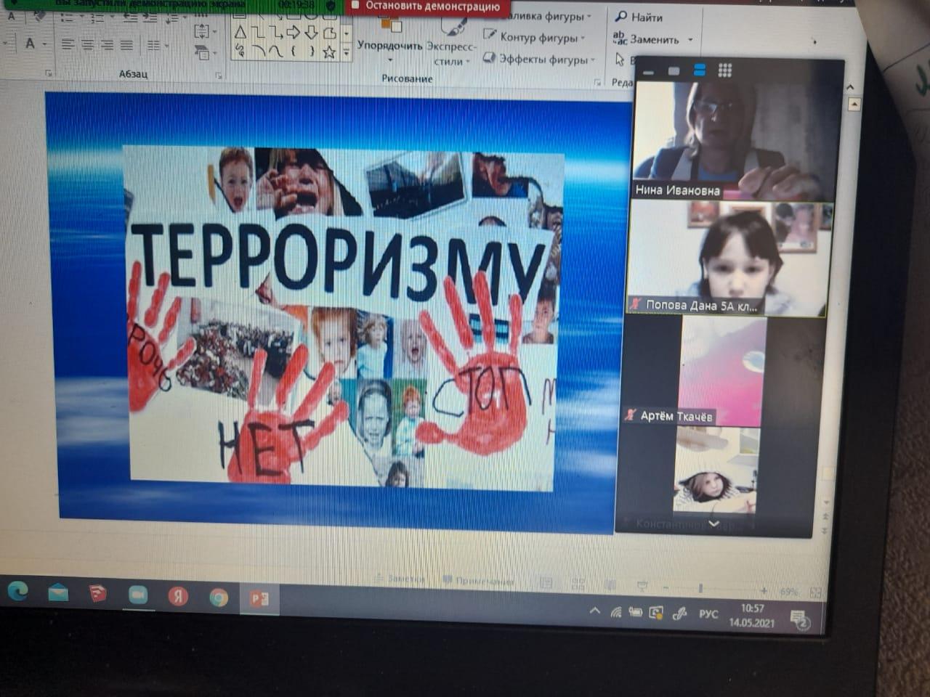Pick the triangle shape from shapes gallery
The width and height of the screenshot is (930, 697).
(240, 33)
